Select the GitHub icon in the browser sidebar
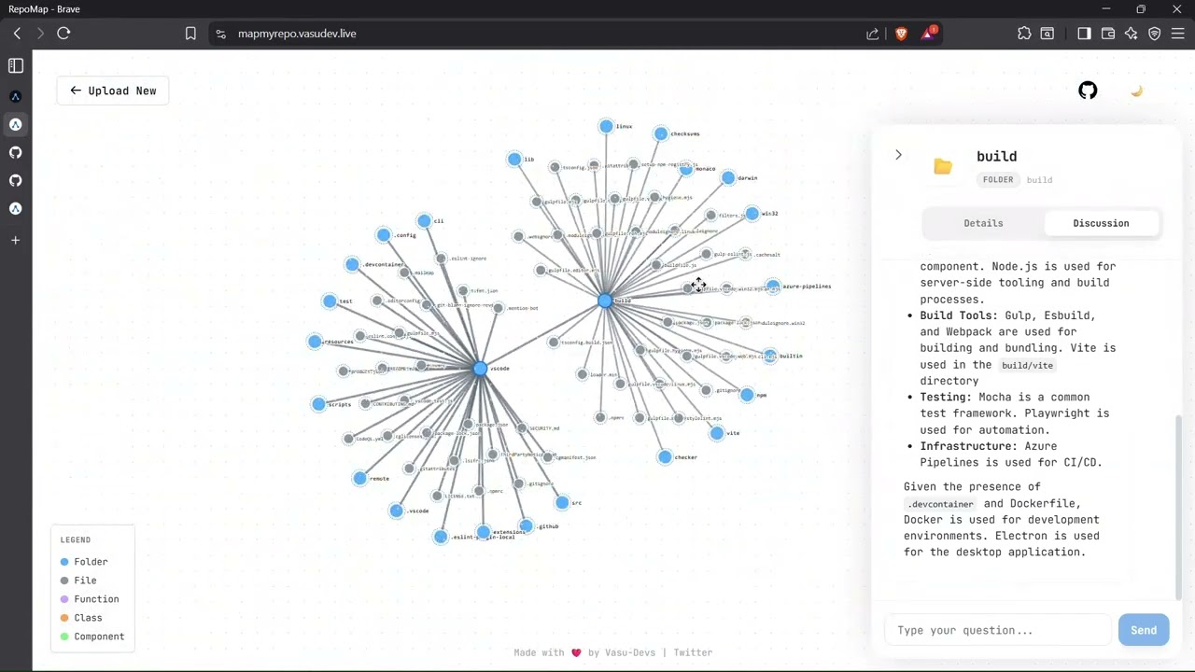The width and height of the screenshot is (1195, 672). pos(15,152)
